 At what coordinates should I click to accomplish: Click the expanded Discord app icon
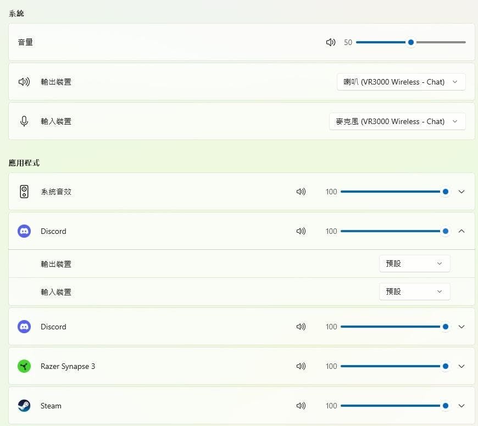(x=24, y=231)
